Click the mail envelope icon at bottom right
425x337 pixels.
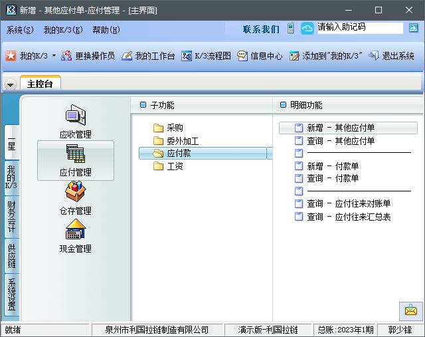[410, 310]
